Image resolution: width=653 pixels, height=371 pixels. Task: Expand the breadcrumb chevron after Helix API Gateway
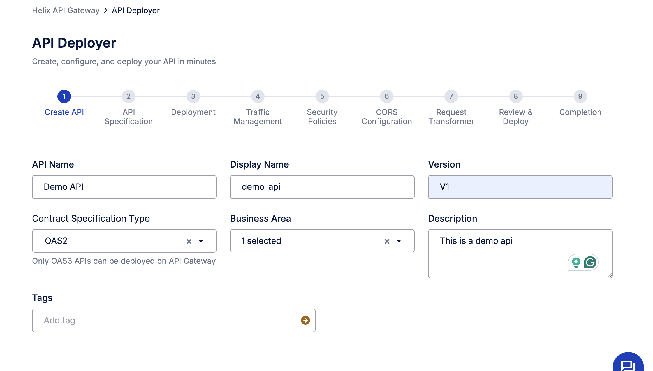point(105,10)
